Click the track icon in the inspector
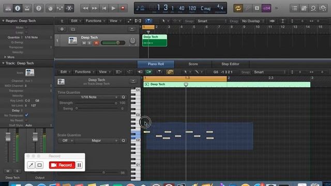This screenshot has width=331, height=186. pos(29,72)
